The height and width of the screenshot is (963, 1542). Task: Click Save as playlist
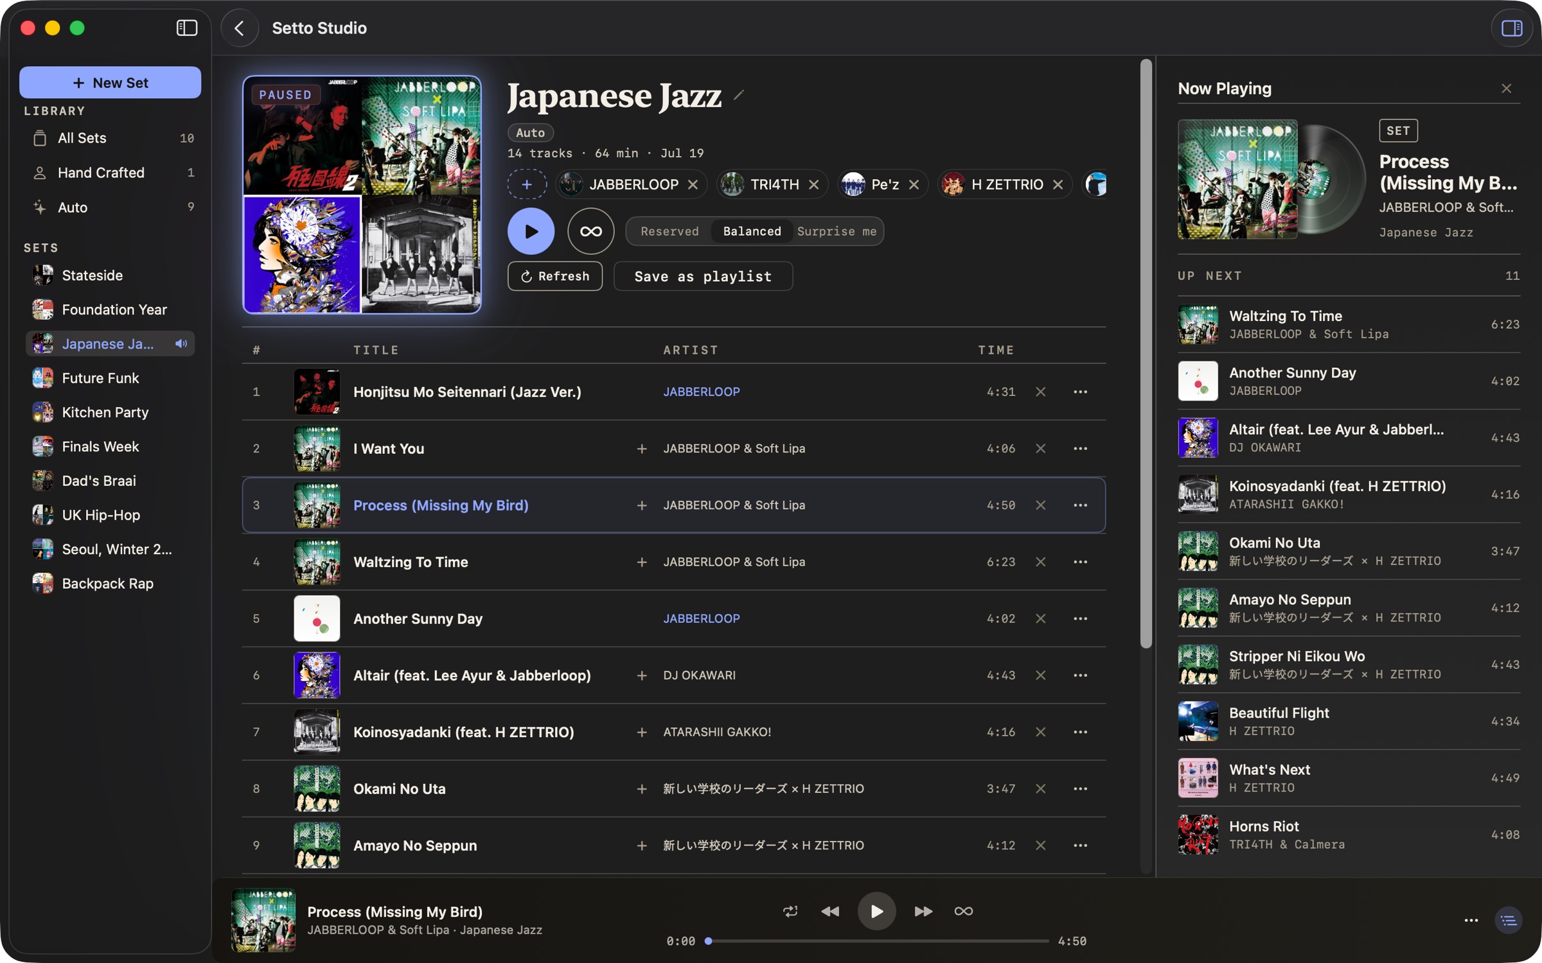703,276
